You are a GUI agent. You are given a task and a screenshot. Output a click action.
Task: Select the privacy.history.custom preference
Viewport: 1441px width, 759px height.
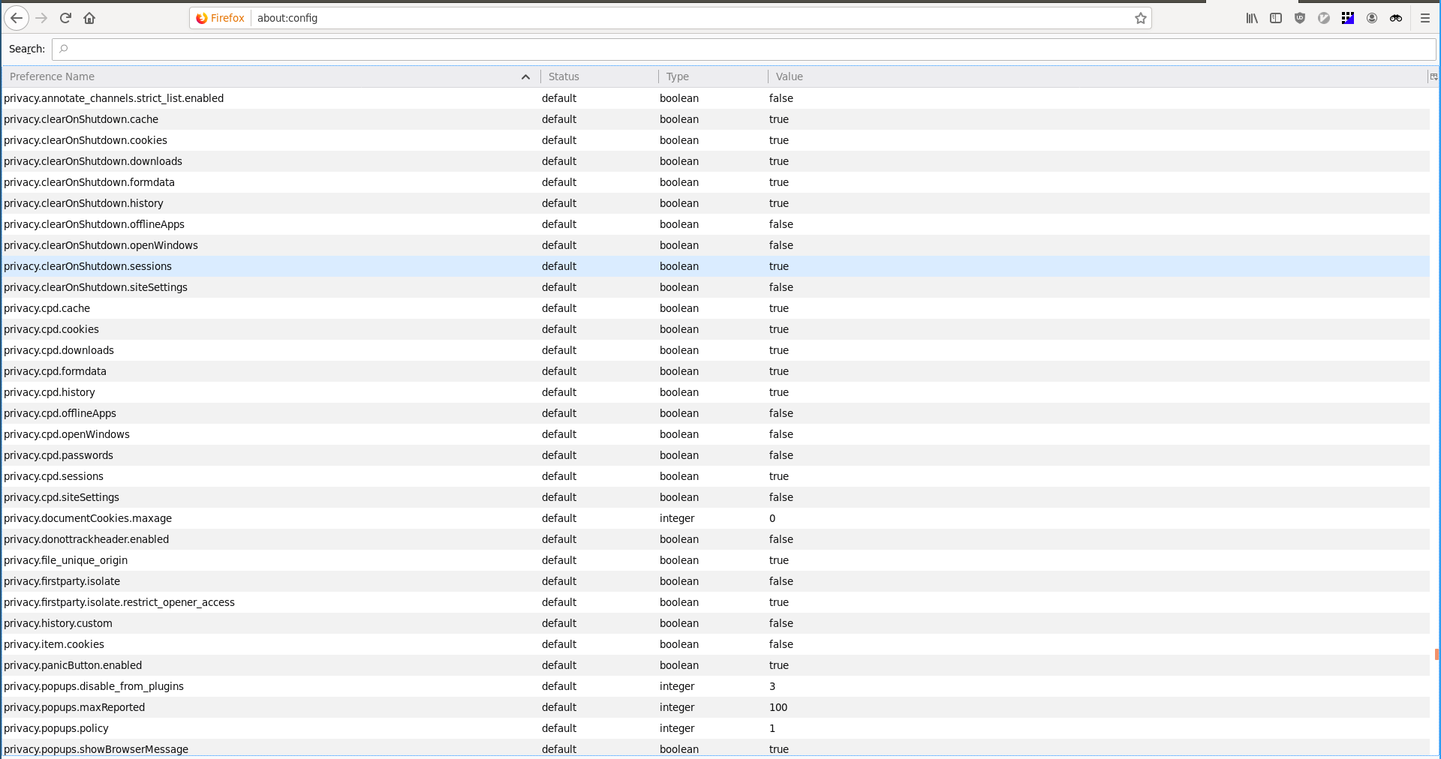pos(716,623)
